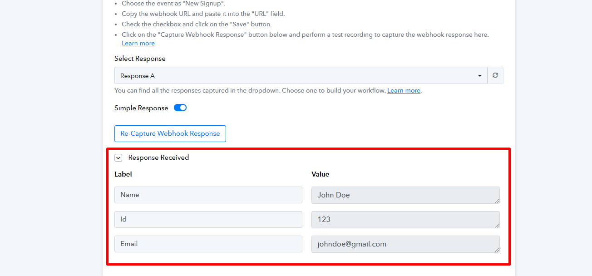Open Learn more link under the webhook instructions

tap(138, 43)
